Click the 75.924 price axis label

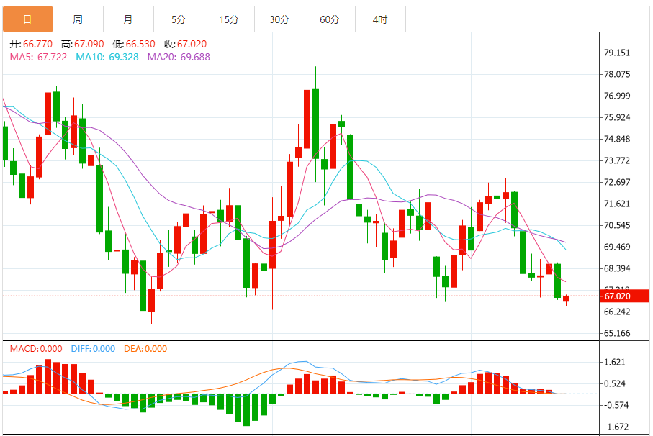coord(617,118)
